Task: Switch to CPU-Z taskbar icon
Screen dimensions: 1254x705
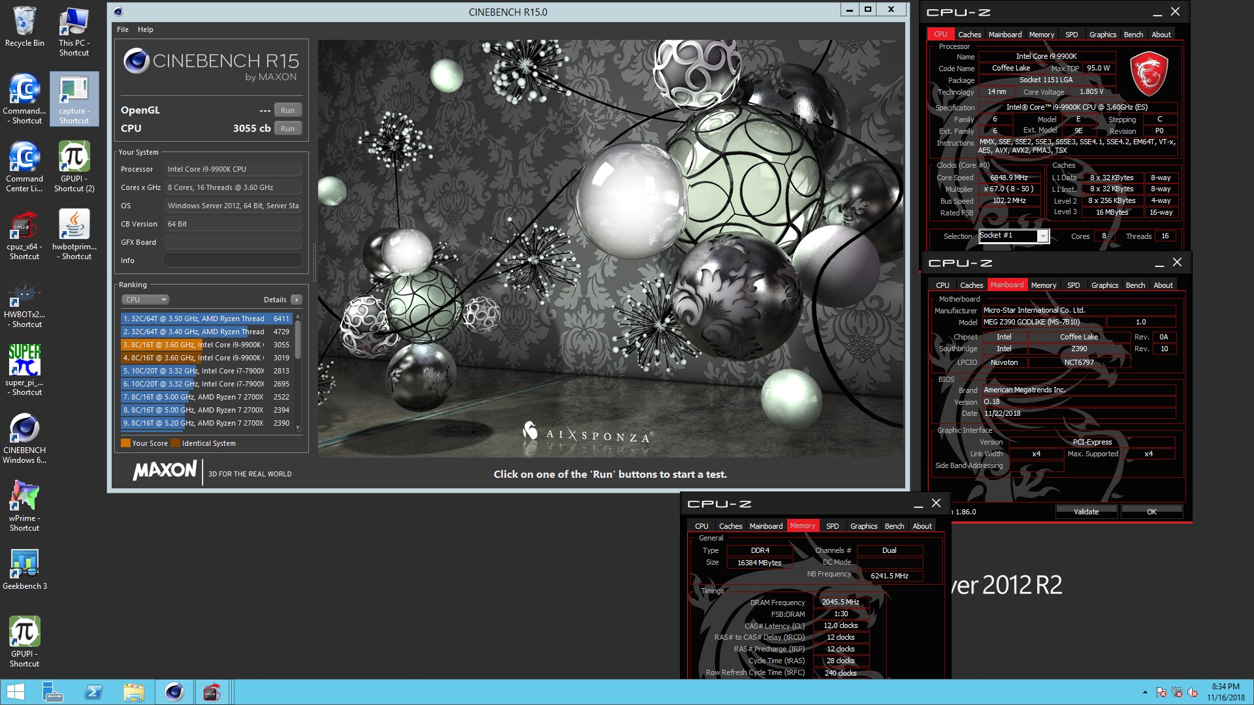Action: [x=212, y=692]
